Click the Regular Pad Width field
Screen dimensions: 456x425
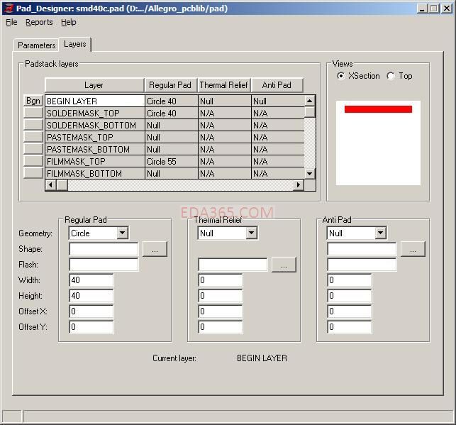click(91, 280)
